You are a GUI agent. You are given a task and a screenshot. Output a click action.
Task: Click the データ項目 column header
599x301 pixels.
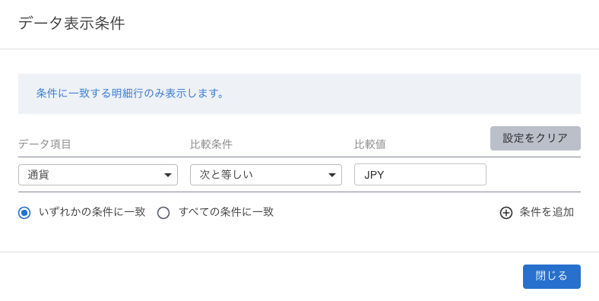45,144
